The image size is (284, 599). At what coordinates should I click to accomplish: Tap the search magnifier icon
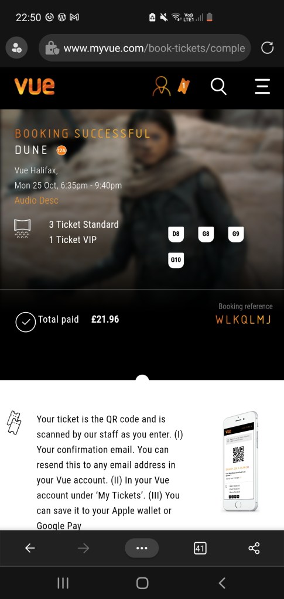tap(218, 86)
